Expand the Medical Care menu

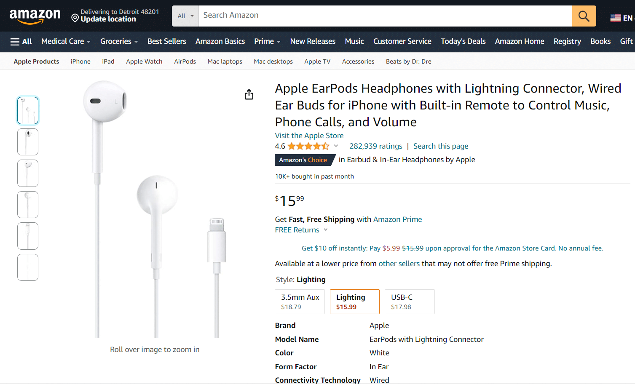point(66,41)
